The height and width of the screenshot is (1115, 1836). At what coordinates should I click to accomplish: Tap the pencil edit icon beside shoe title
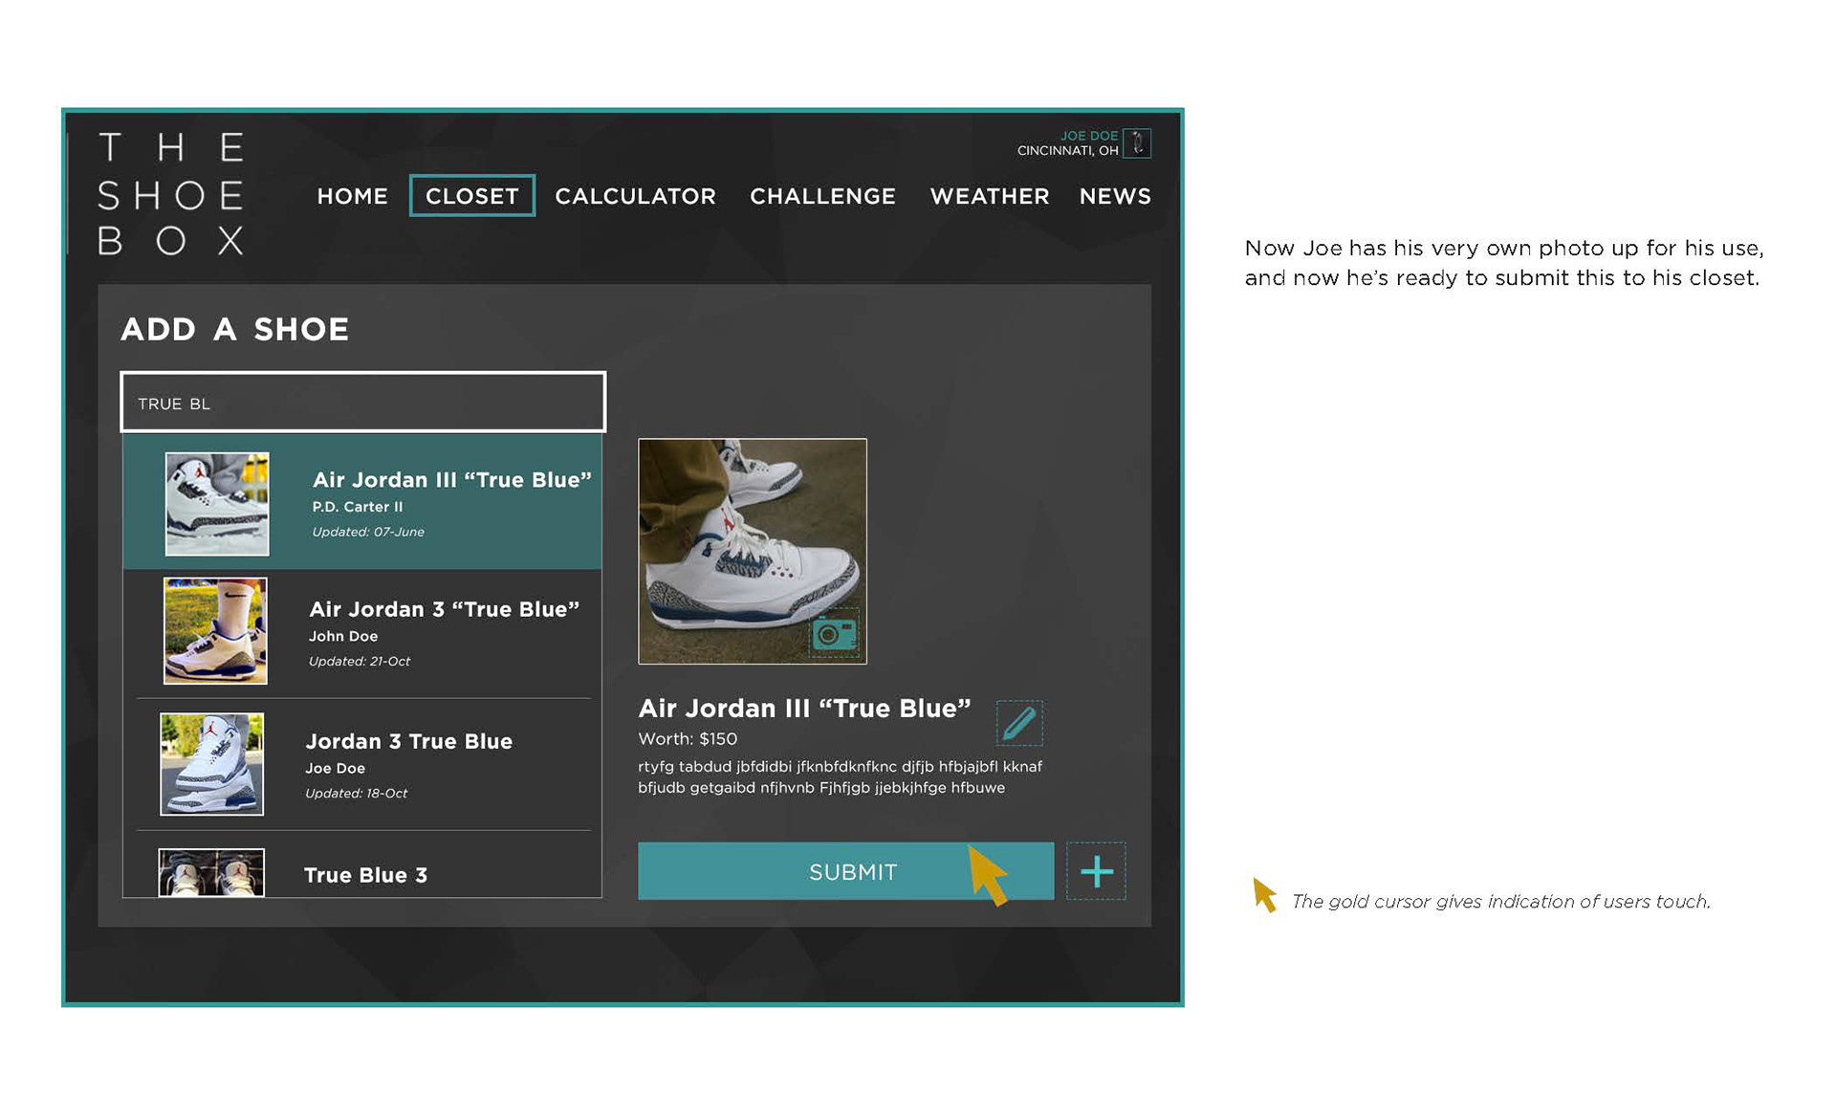point(1019,723)
